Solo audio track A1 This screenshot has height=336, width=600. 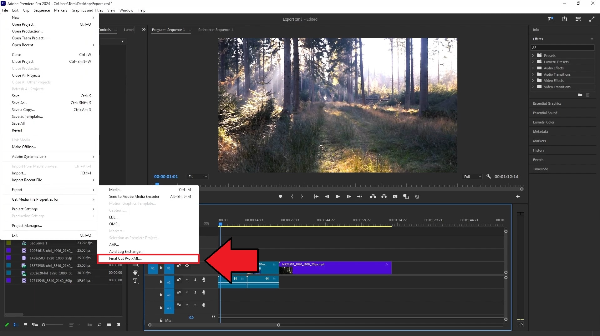click(195, 280)
